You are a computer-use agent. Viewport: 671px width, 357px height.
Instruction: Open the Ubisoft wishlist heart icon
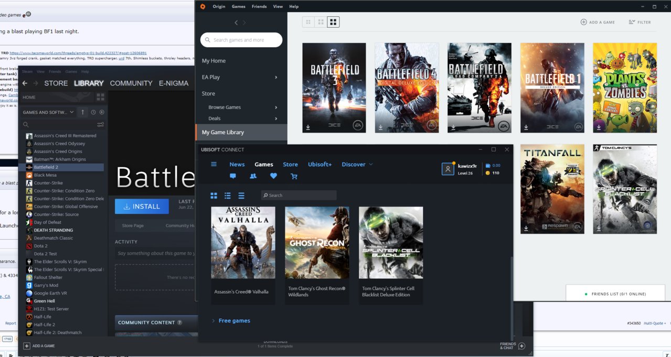(273, 176)
